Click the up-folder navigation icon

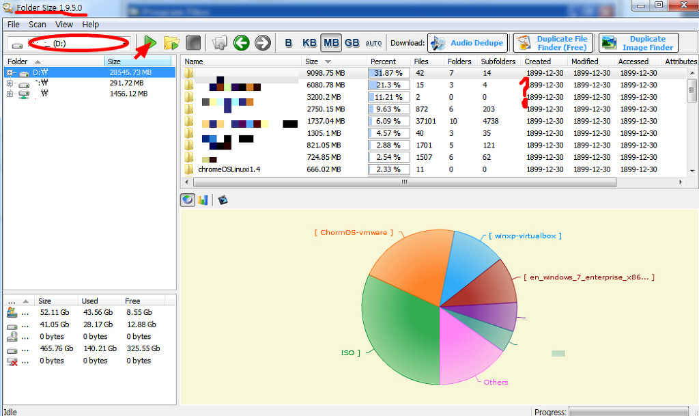(220, 43)
